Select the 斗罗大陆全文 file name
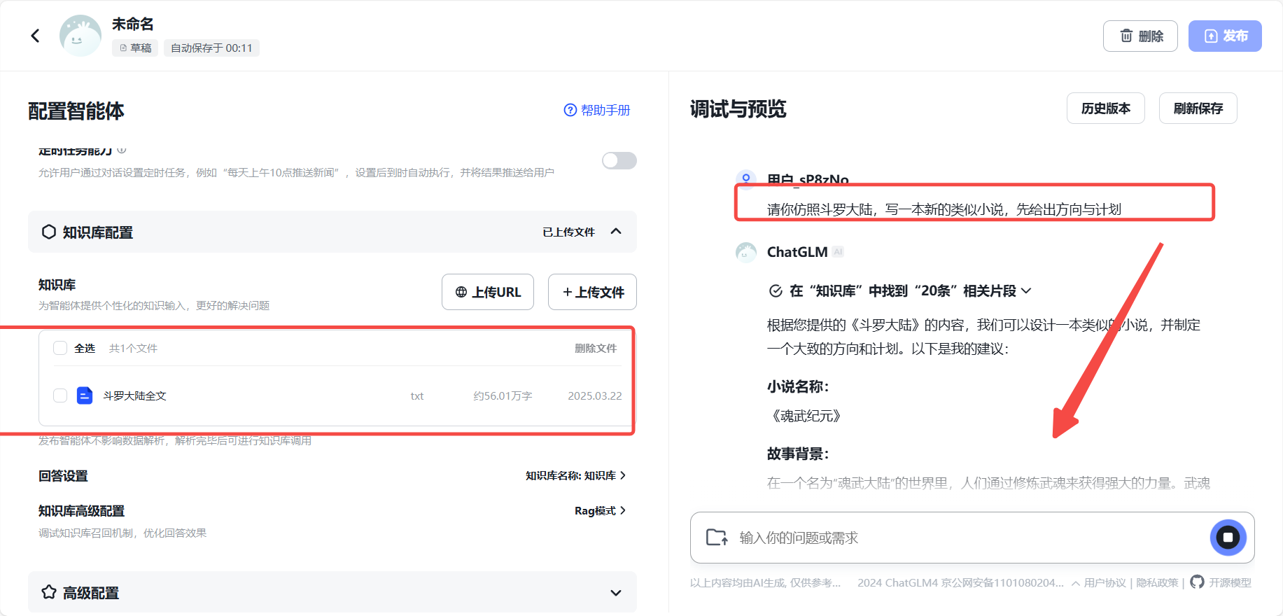The height and width of the screenshot is (616, 1283). pos(134,395)
